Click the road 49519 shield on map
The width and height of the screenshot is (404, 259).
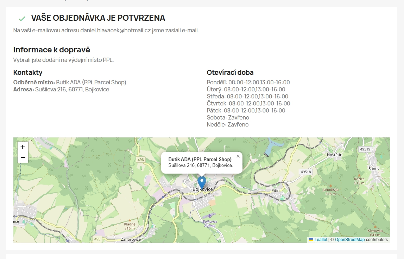[x=365, y=149]
